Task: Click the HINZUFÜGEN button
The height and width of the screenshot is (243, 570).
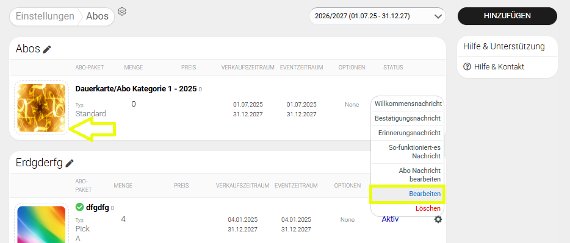Action: tap(507, 16)
